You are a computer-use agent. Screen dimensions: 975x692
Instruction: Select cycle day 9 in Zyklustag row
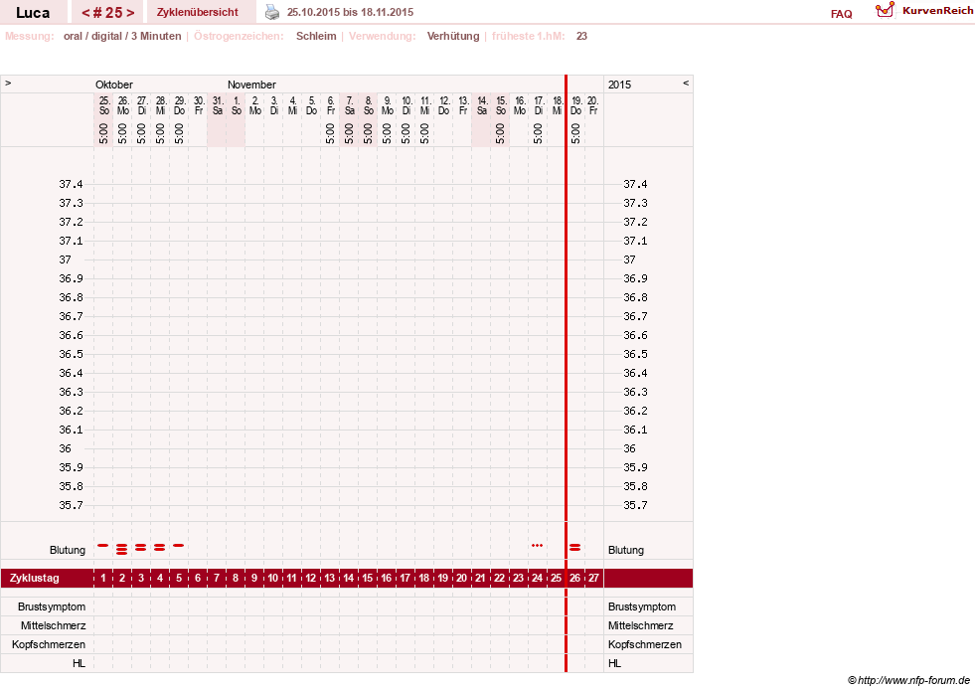click(254, 578)
